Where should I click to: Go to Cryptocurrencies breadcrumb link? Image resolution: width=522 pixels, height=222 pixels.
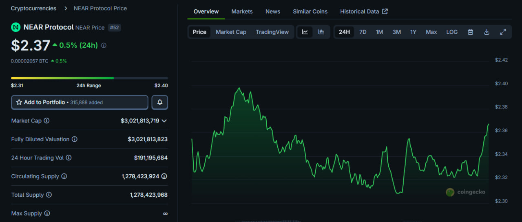click(x=33, y=8)
